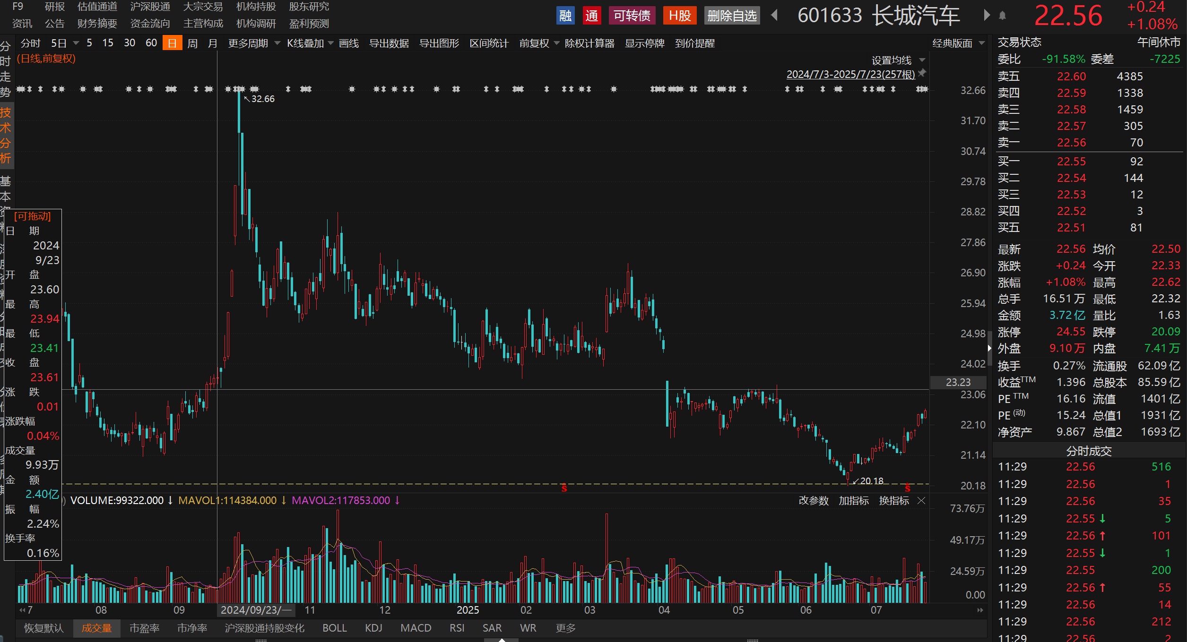Click 改参数 to edit indicator parameters

coord(814,501)
